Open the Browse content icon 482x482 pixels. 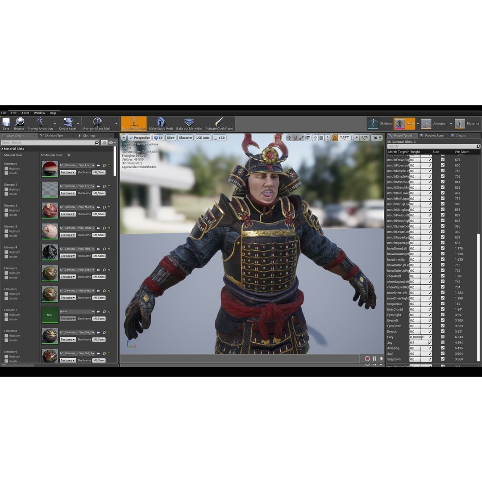point(19,123)
